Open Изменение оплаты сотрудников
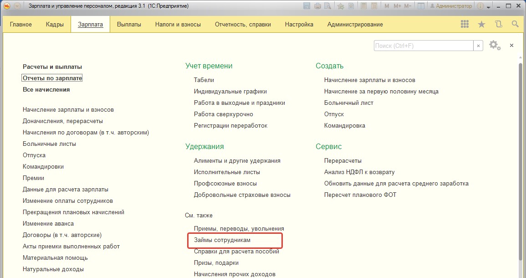Screen dimensions: 526x278 pos(68,201)
